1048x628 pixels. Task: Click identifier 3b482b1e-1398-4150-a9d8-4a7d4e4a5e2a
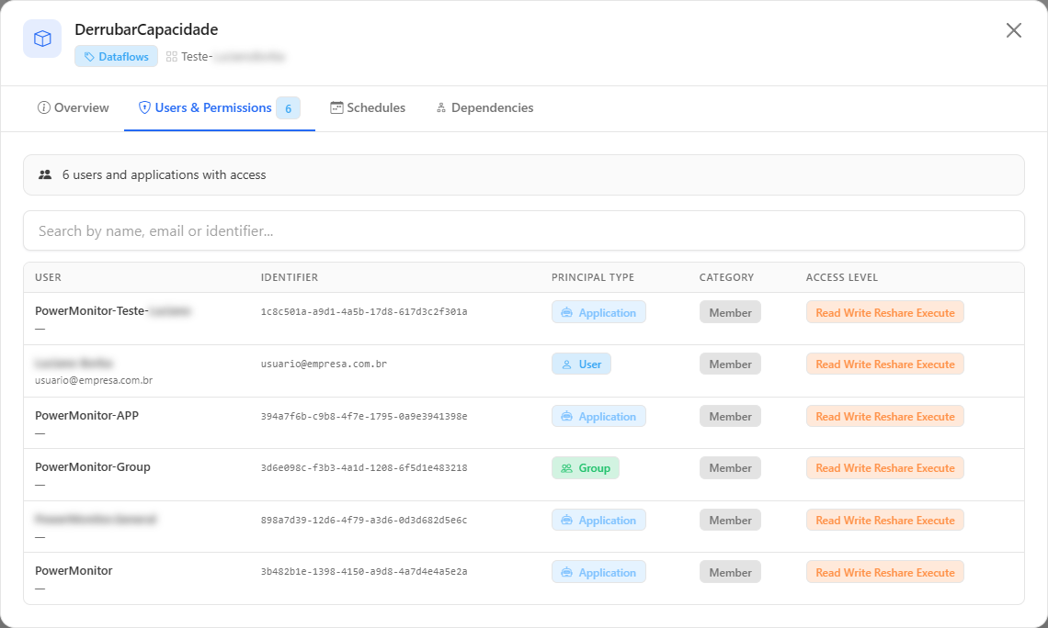coord(364,571)
